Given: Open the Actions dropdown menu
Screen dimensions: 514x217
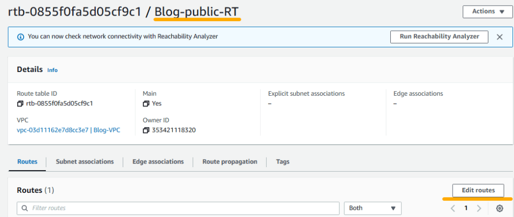Looking at the screenshot, I should point(483,12).
